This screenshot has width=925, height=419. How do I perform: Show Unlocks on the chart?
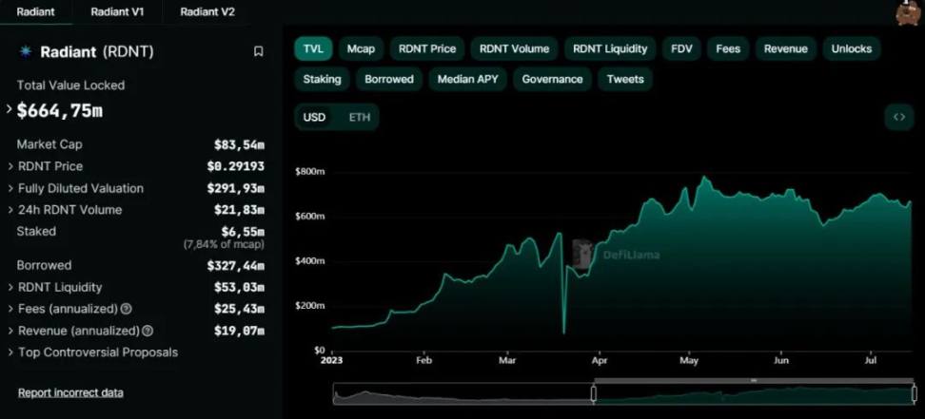click(852, 48)
